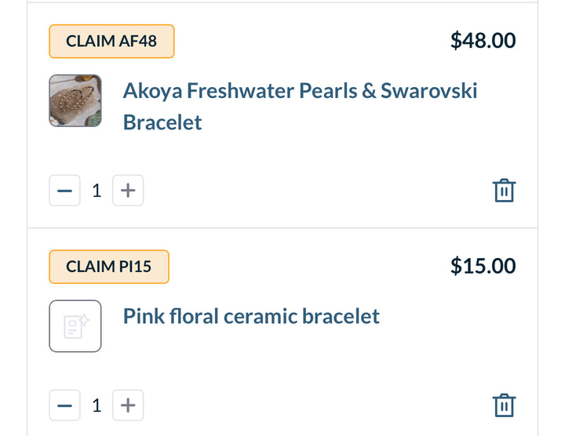
Task: Click quantity value of the Pink floral bracelet
Action: (97, 405)
